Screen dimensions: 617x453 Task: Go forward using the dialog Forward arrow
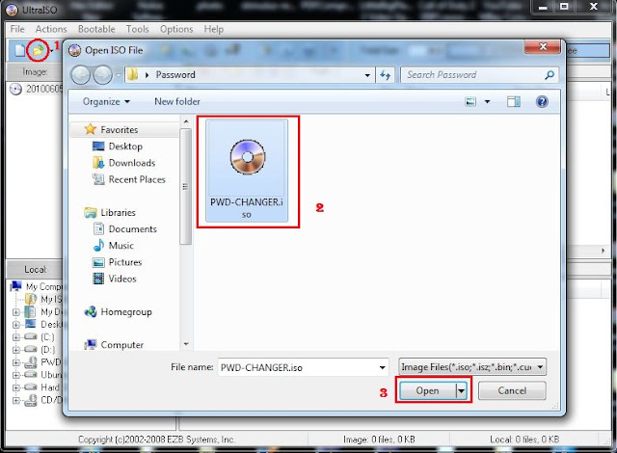click(103, 75)
